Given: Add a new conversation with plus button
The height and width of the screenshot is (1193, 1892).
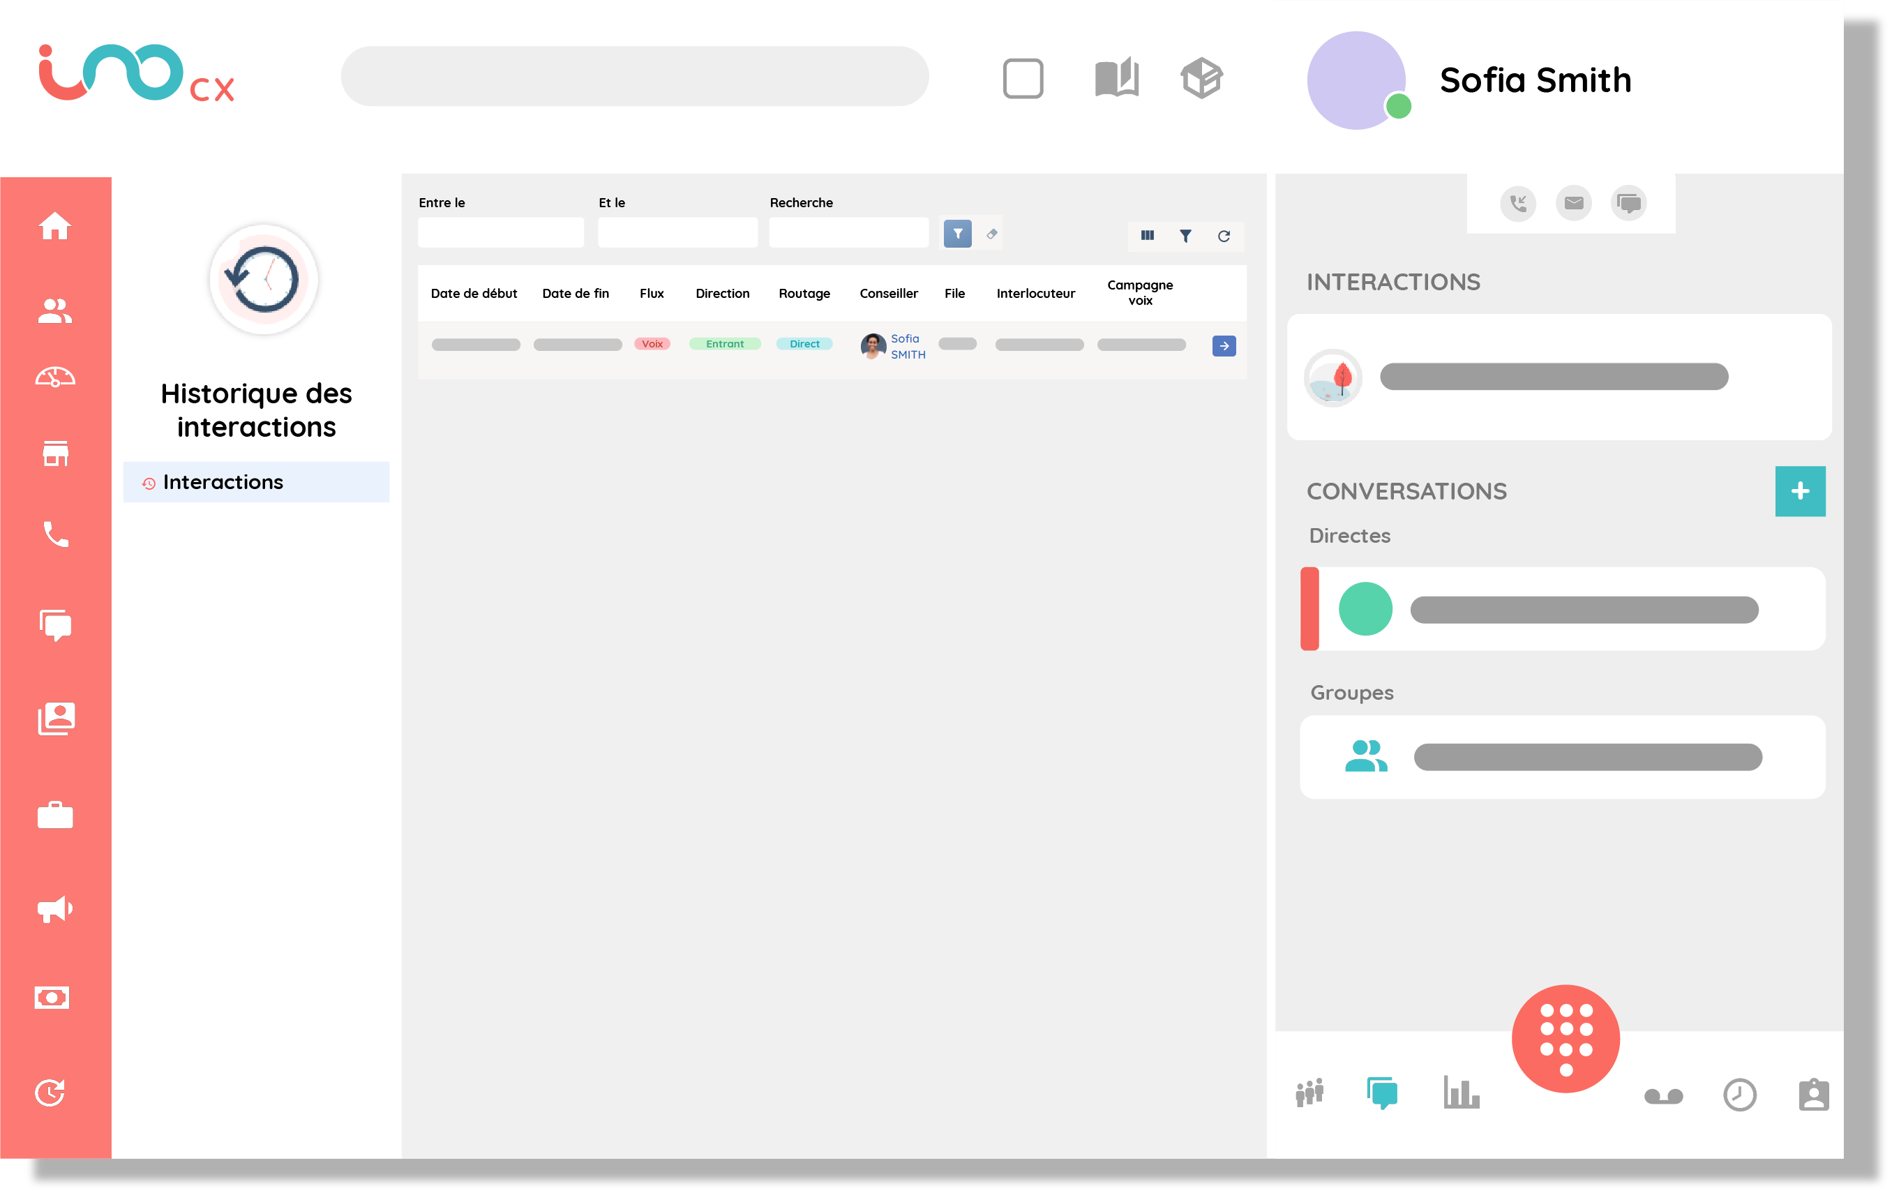Looking at the screenshot, I should (1799, 491).
